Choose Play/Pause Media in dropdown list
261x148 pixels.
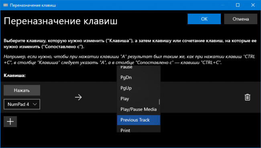[x=139, y=109]
